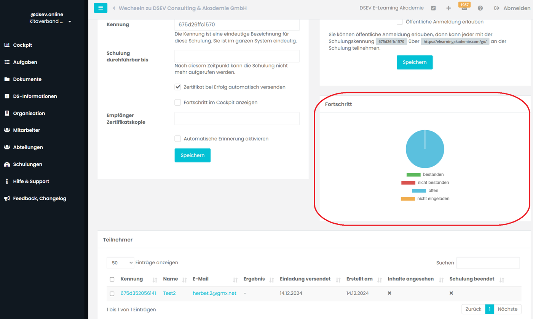
Task: Open the mail inbox with 1987 badge
Action: (464, 8)
